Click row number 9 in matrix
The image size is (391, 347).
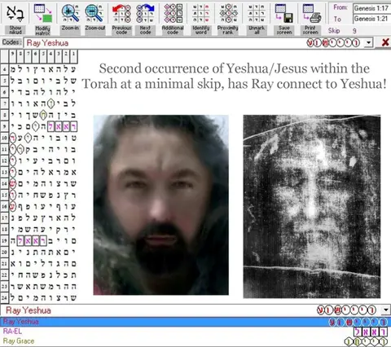click(5, 126)
